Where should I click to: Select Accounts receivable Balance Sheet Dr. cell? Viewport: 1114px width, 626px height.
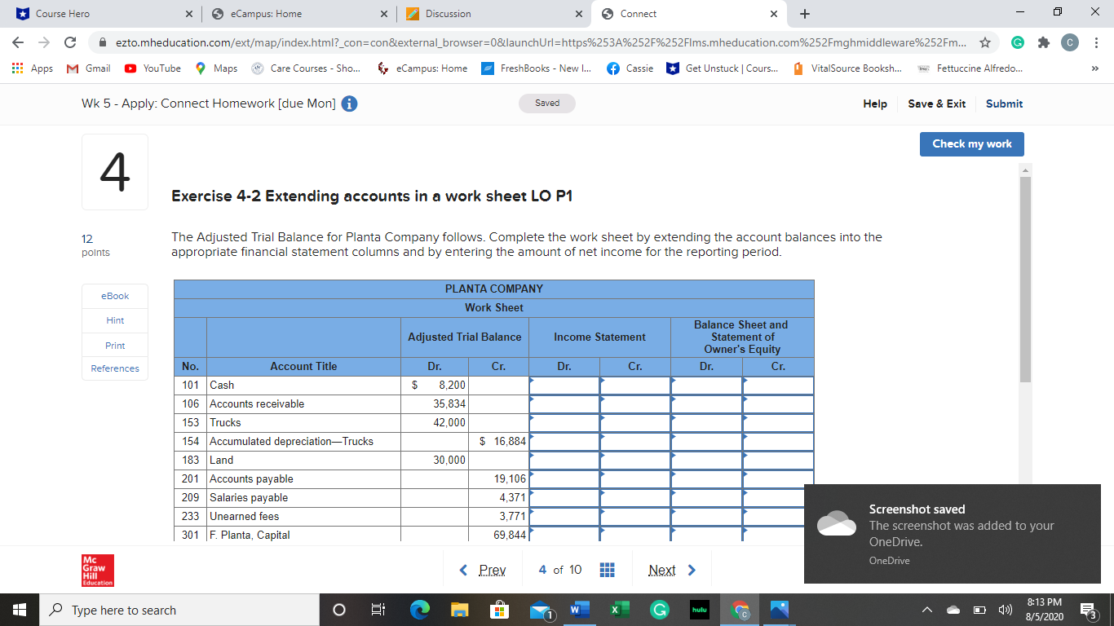(x=706, y=403)
